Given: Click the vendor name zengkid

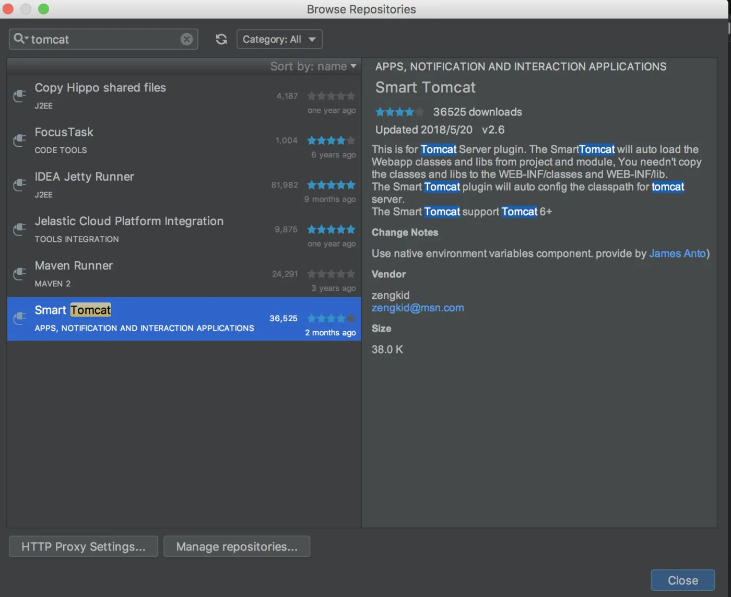Looking at the screenshot, I should pyautogui.click(x=391, y=295).
